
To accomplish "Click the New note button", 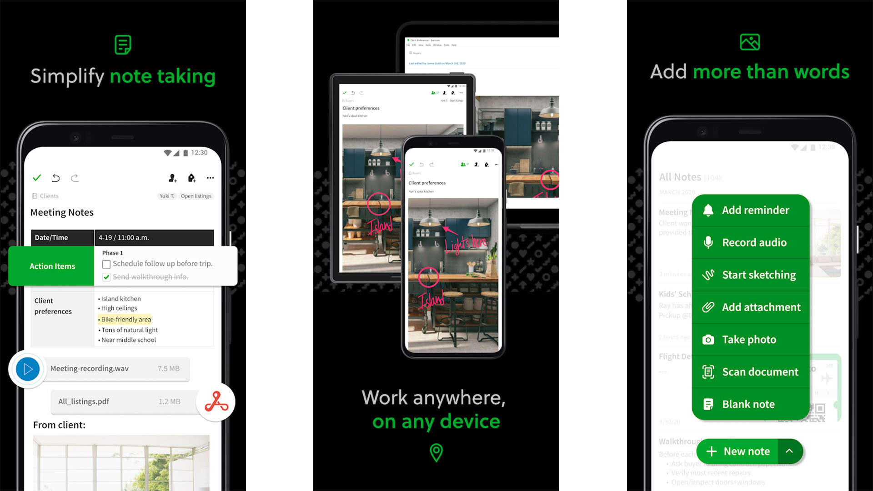I will tap(749, 451).
